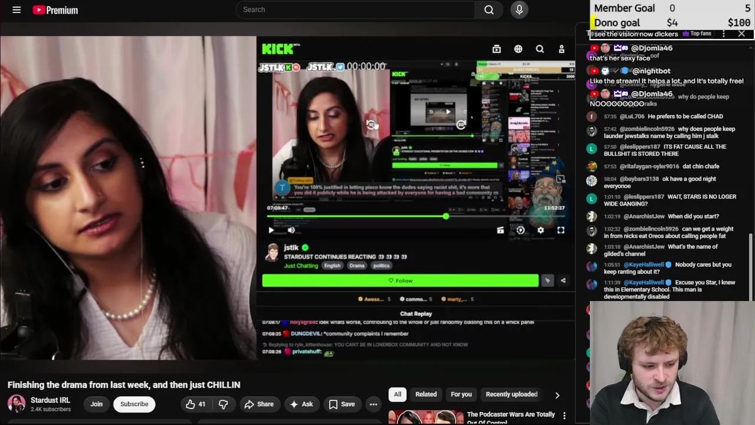755x425 pixels.
Task: Click the magnifier search button
Action: point(489,9)
